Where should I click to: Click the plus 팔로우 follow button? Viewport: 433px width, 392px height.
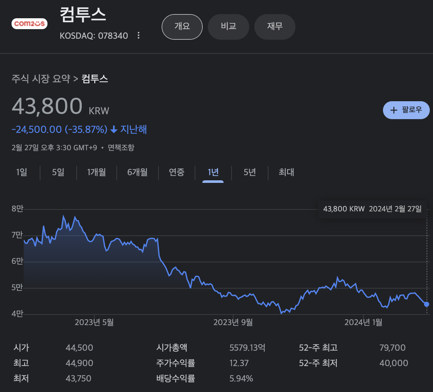point(406,110)
